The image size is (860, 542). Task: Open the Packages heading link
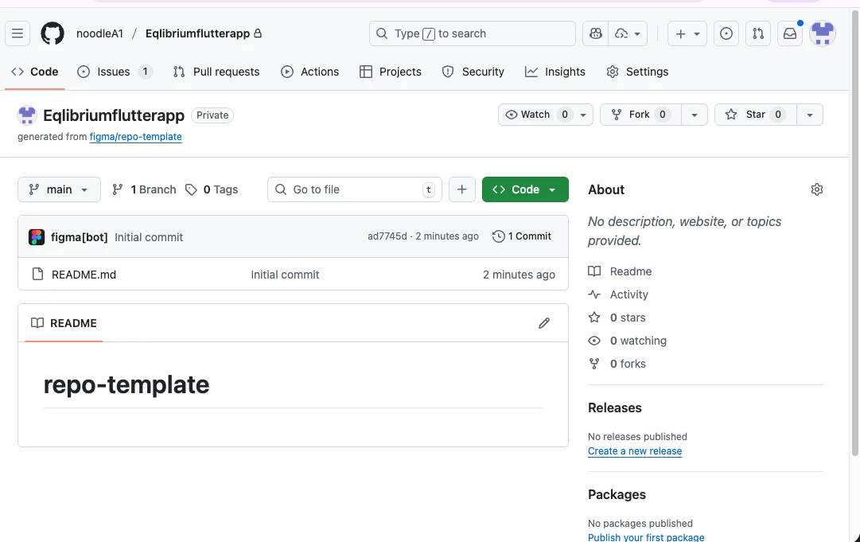(x=617, y=494)
